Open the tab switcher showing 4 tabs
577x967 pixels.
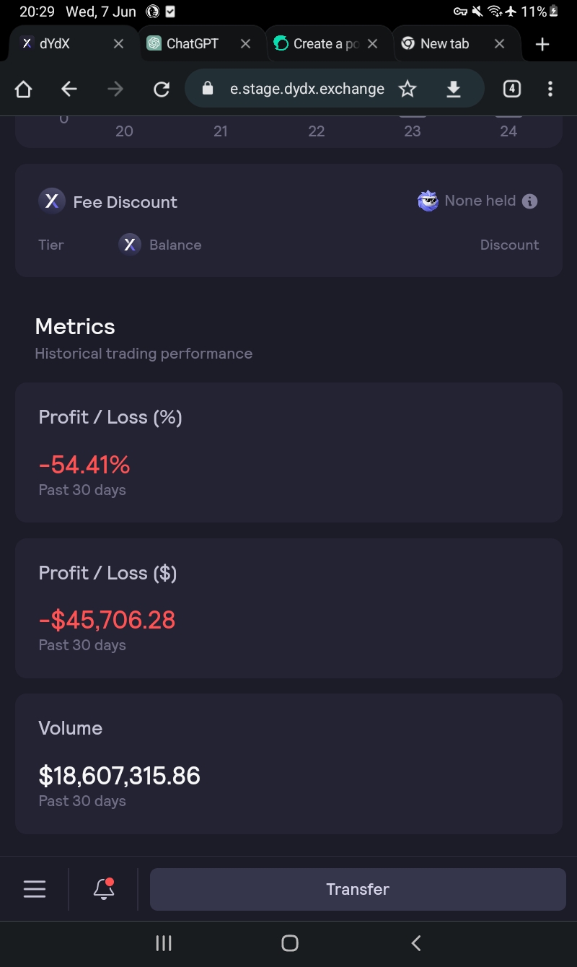(511, 89)
